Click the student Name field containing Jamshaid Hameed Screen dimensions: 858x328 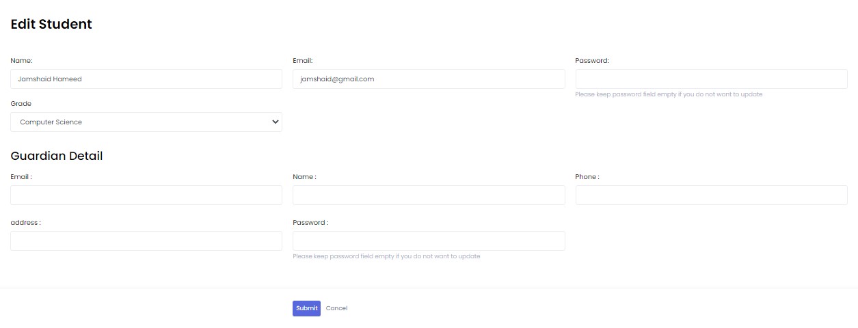click(x=146, y=79)
